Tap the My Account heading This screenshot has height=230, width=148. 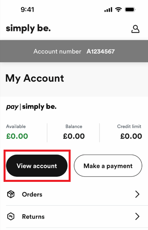pos(35,78)
